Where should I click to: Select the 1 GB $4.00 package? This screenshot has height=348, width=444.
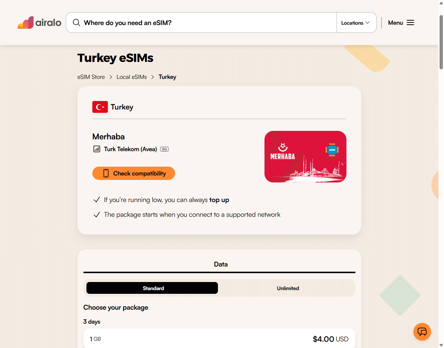pos(220,338)
